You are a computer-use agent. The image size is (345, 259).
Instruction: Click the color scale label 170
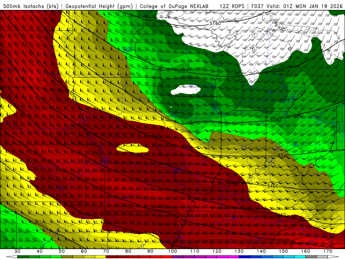coord(328,251)
